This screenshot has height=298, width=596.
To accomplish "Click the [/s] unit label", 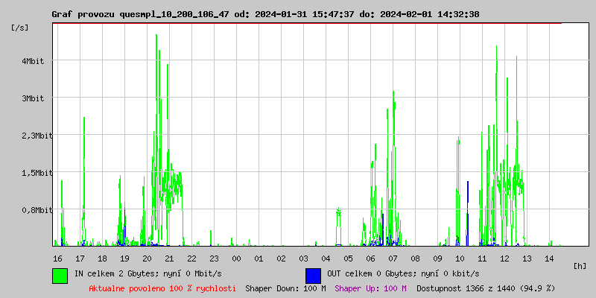I will click(20, 28).
